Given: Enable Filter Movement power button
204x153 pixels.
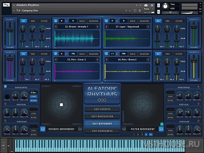Looking at the screenshot, I should tap(161, 129).
